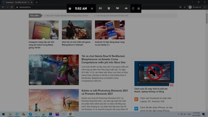Close the Download - Tải Miễn Phí tab
Image resolution: width=208 pixels, height=117 pixels.
click(31, 2)
